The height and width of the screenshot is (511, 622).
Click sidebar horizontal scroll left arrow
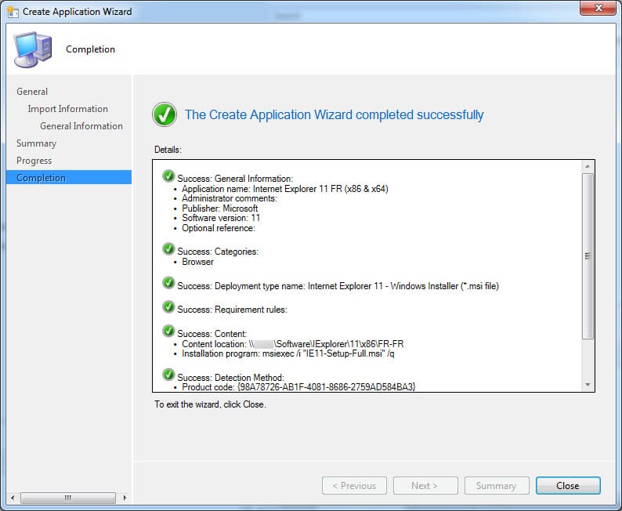[x=13, y=498]
